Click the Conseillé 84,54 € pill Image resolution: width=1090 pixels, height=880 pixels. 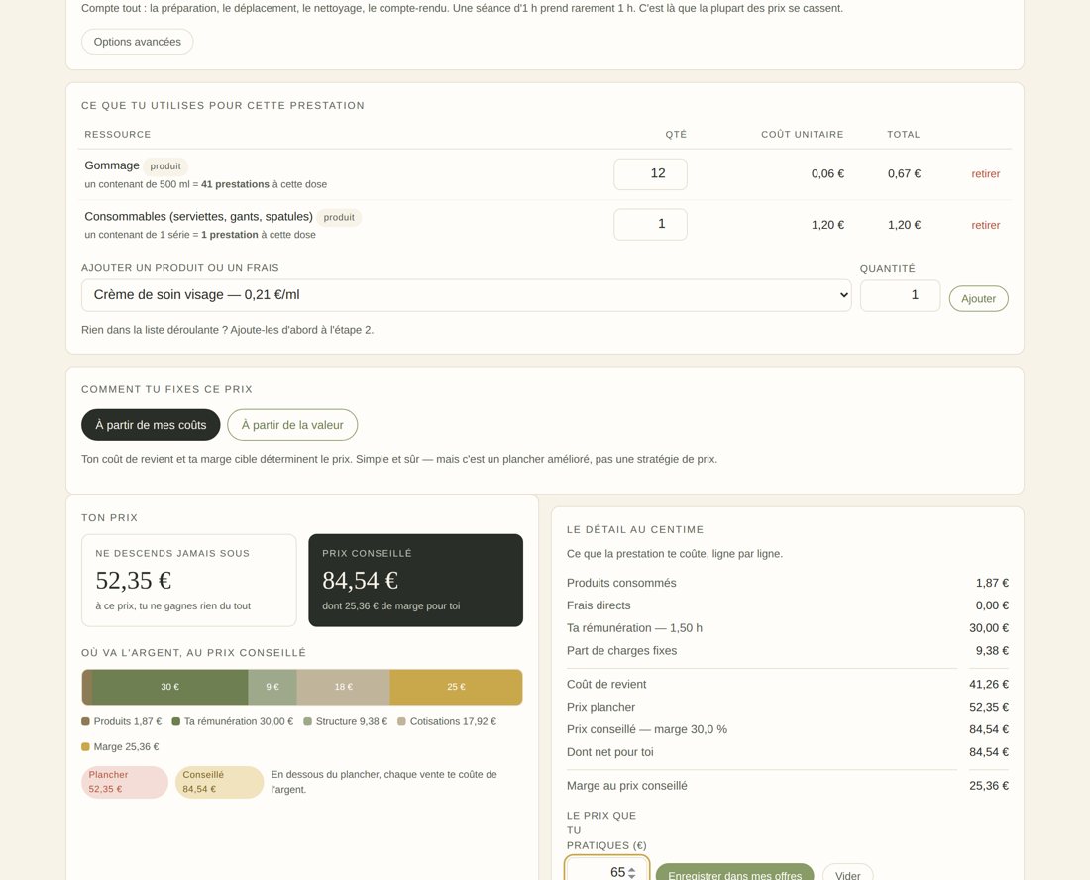point(219,782)
